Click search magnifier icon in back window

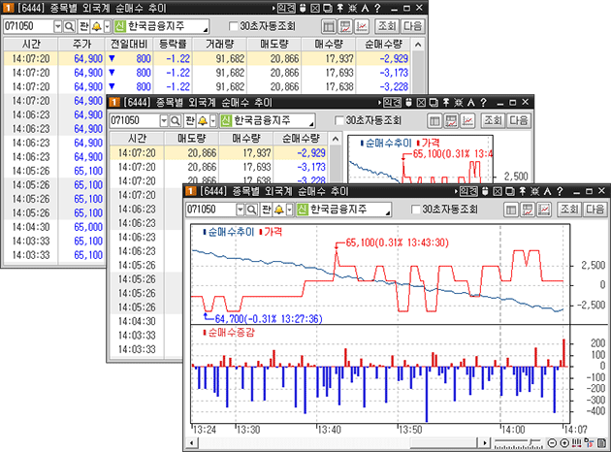[x=69, y=26]
